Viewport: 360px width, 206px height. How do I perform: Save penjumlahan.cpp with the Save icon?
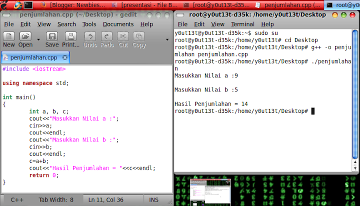tap(52, 39)
